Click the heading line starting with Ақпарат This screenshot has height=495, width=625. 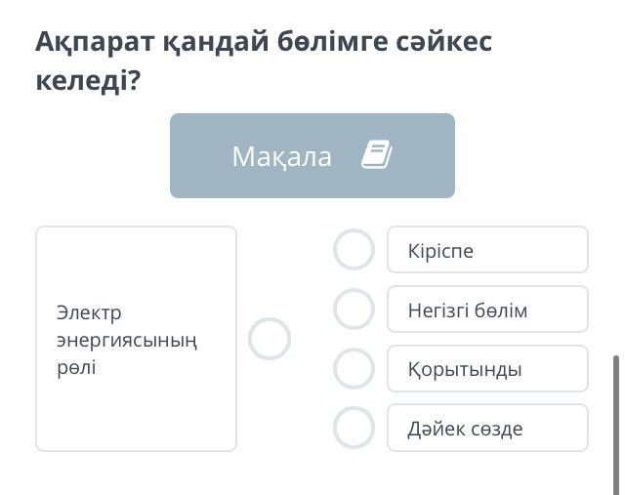pyautogui.click(x=263, y=42)
